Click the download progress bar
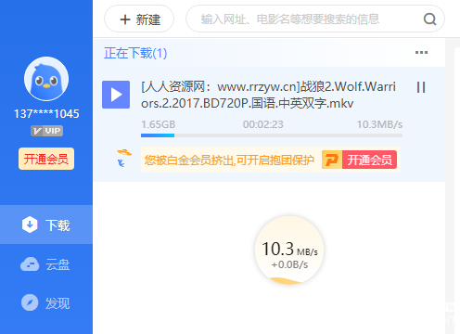This screenshot has height=334, width=460. [x=272, y=135]
